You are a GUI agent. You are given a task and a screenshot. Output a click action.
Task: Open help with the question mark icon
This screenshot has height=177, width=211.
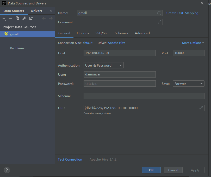(x=7, y=170)
